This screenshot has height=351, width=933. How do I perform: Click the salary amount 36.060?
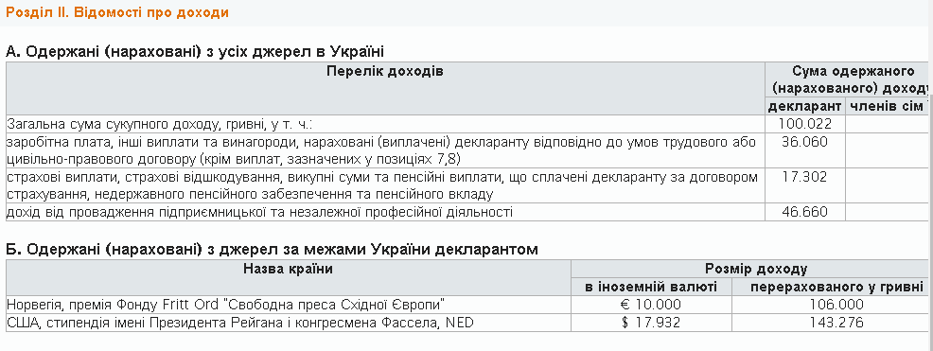tap(804, 142)
